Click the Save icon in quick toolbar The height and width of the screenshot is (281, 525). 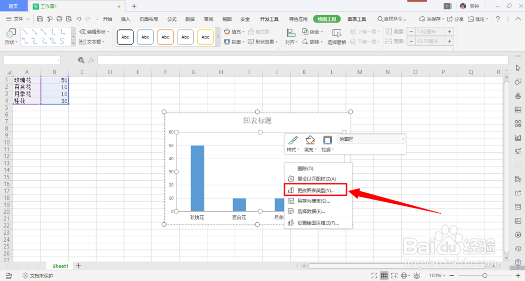(x=40, y=19)
